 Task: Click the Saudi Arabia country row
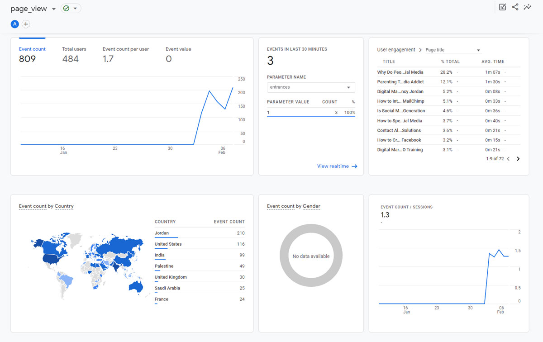click(x=200, y=288)
